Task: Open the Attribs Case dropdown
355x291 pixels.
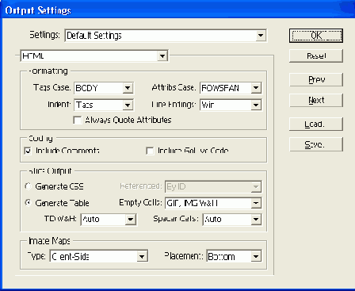Action: pos(231,88)
